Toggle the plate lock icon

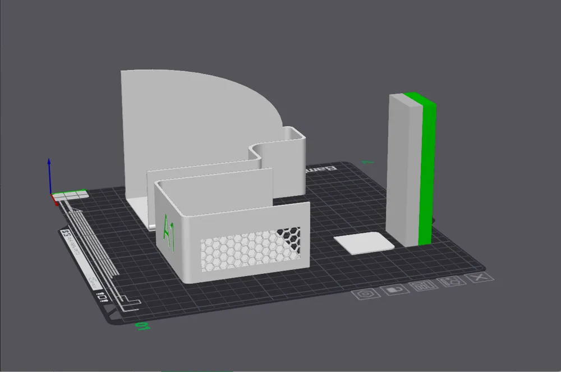coord(394,290)
